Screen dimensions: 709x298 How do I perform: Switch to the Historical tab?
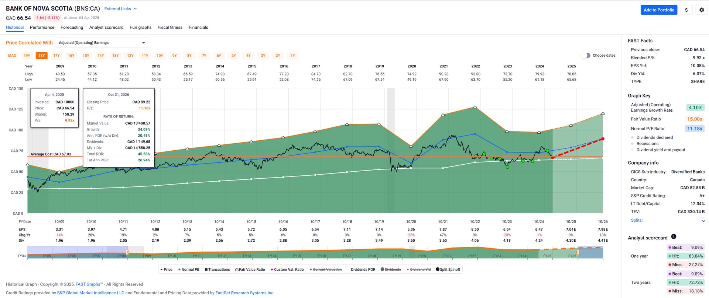click(15, 28)
